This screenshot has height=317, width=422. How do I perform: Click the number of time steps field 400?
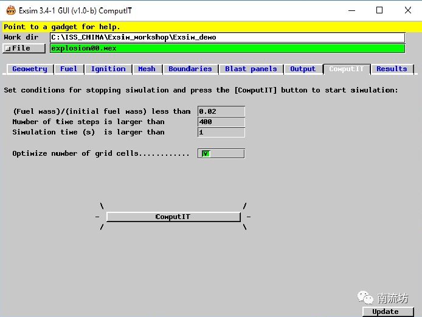click(221, 122)
